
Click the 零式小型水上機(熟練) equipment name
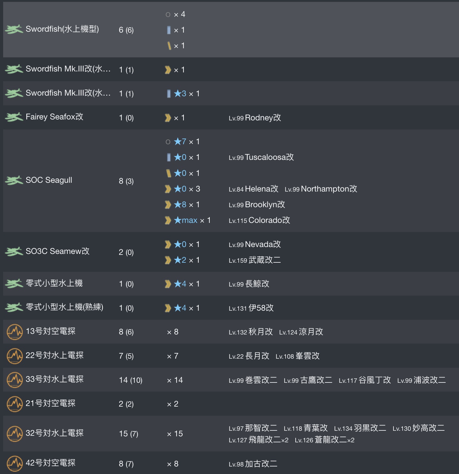pos(65,307)
